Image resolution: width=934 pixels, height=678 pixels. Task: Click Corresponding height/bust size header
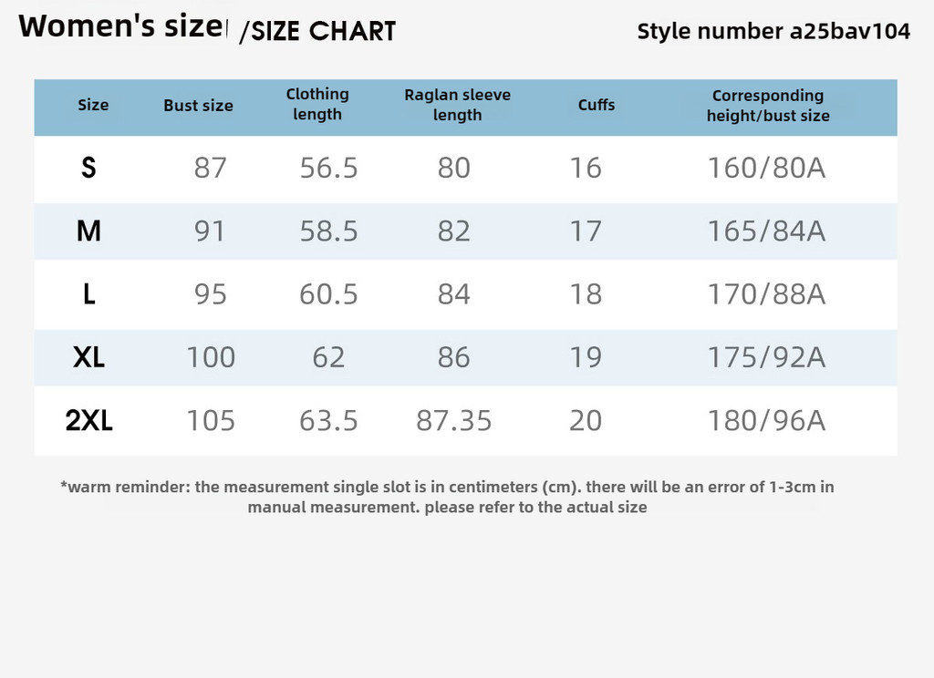768,106
